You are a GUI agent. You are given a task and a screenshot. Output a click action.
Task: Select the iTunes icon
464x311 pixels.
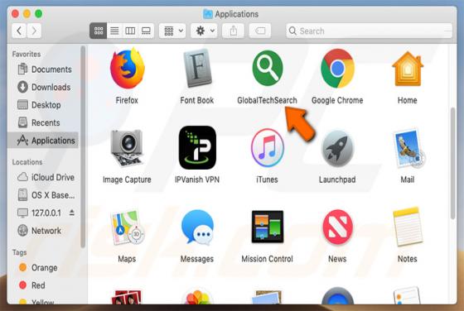[267, 148]
